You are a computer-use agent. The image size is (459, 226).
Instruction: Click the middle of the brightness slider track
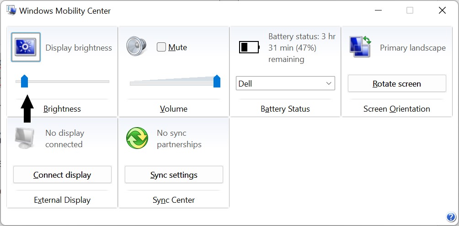pos(63,82)
